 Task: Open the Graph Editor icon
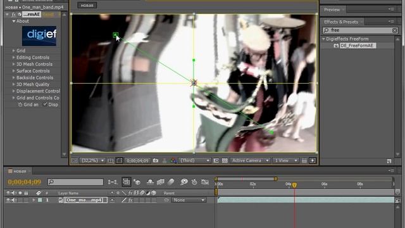click(205, 182)
